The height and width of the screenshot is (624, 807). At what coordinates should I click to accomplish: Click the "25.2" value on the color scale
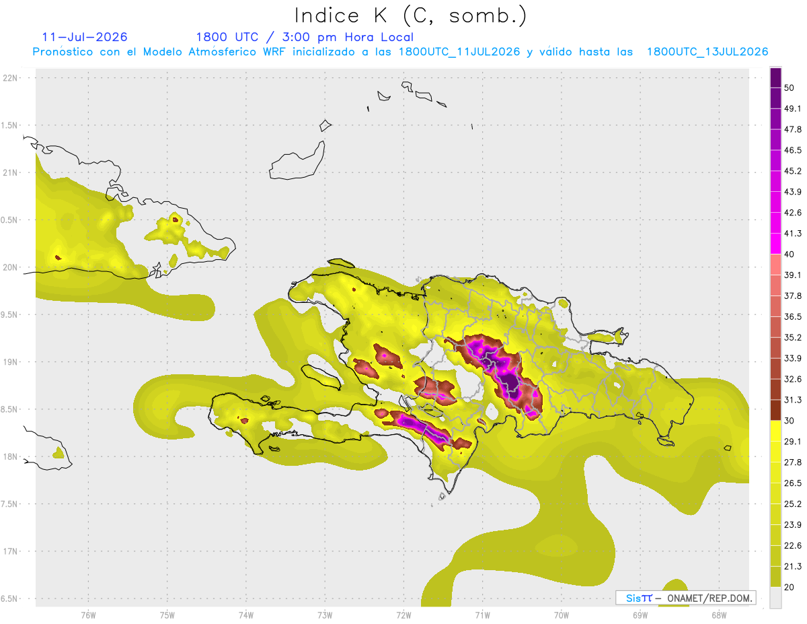pyautogui.click(x=793, y=504)
